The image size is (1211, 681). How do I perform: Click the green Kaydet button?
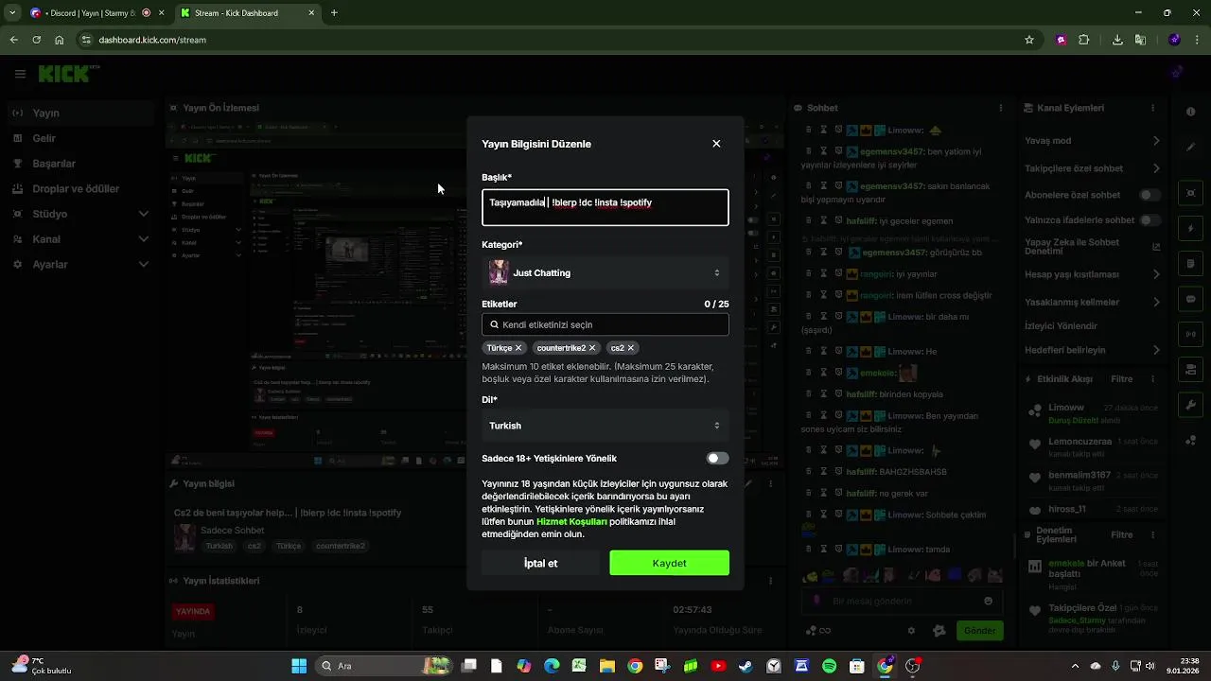coord(669,563)
